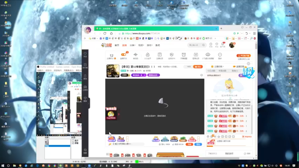Click the green lightning speed-mode icon
Image resolution: width=299 pixels, height=168 pixels.
pos(238,33)
